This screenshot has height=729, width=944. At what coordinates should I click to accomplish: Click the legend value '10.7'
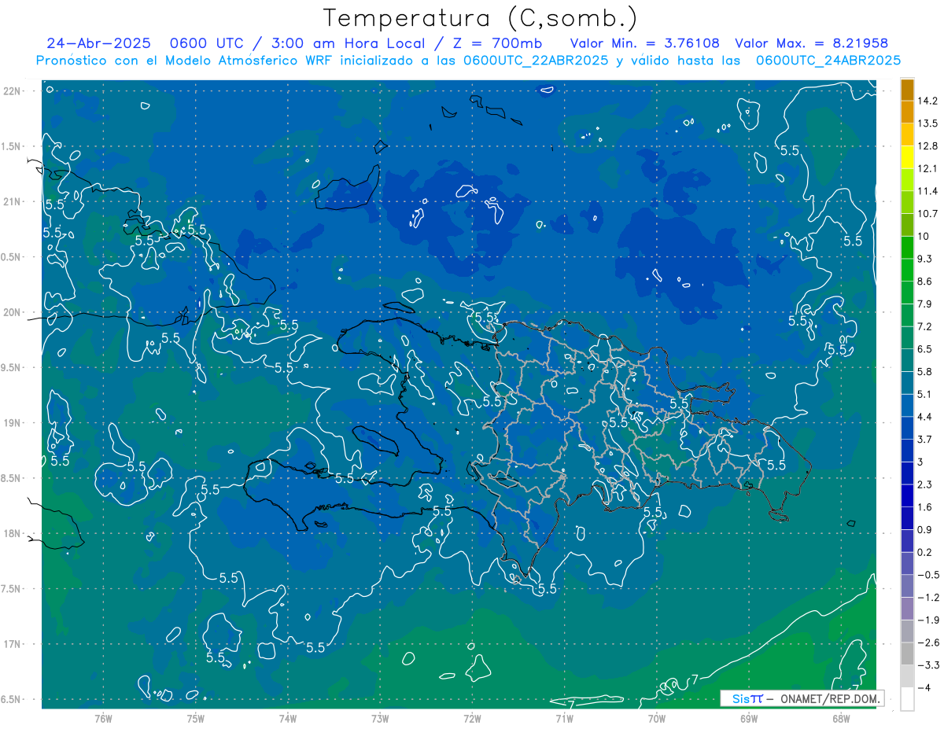point(927,214)
